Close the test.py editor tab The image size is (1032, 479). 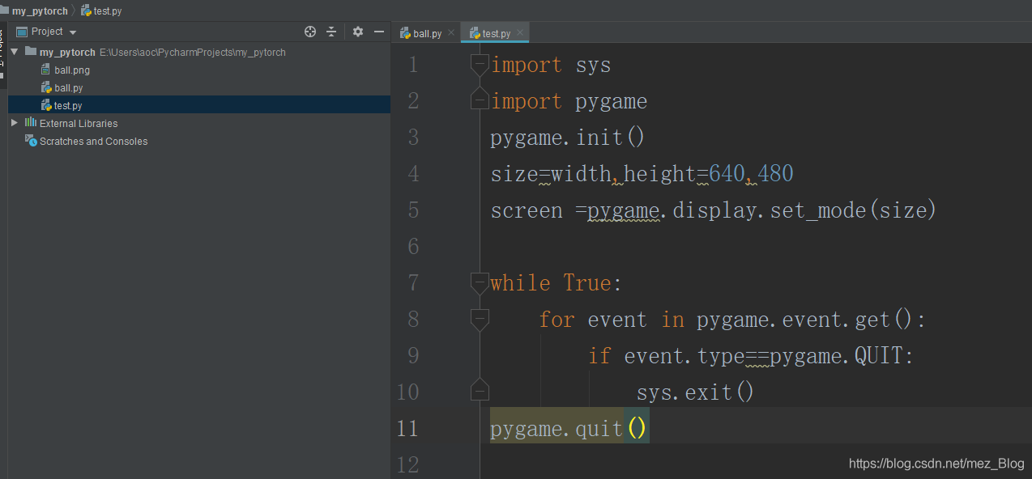[x=520, y=33]
